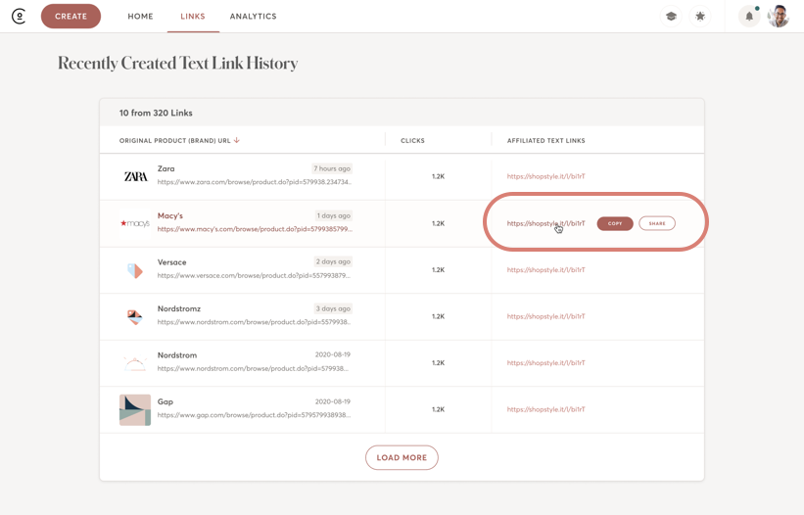The height and width of the screenshot is (515, 804).
Task: Copy the Macy's affiliated link
Action: tap(615, 223)
